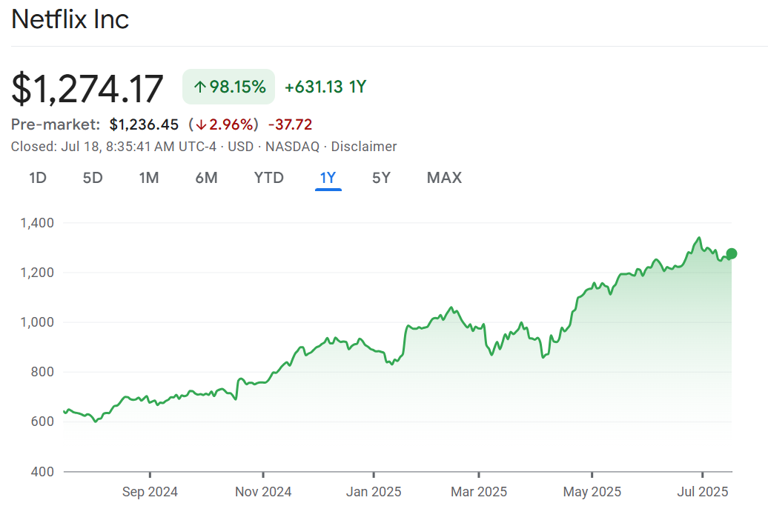Click the NASDAQ exchange text

[292, 146]
